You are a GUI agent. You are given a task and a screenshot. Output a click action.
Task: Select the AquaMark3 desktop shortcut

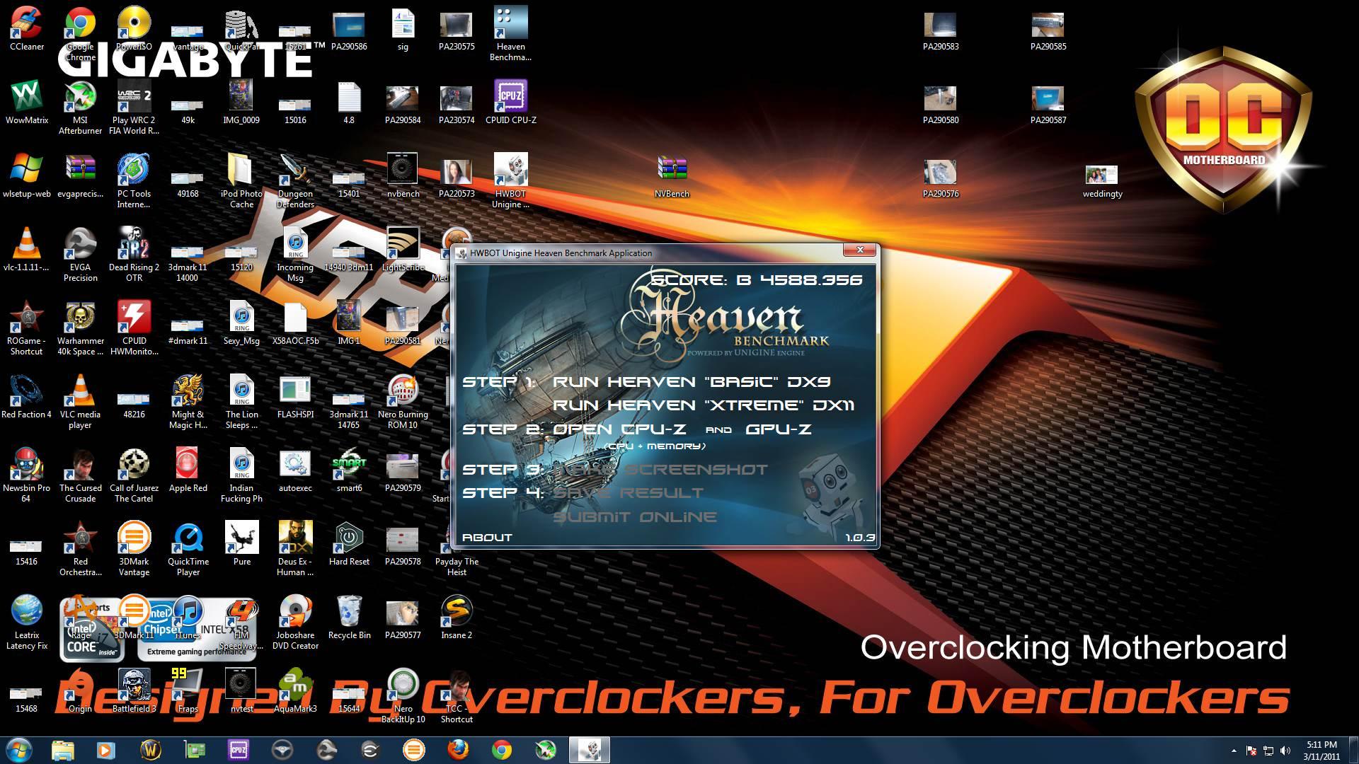tap(295, 691)
